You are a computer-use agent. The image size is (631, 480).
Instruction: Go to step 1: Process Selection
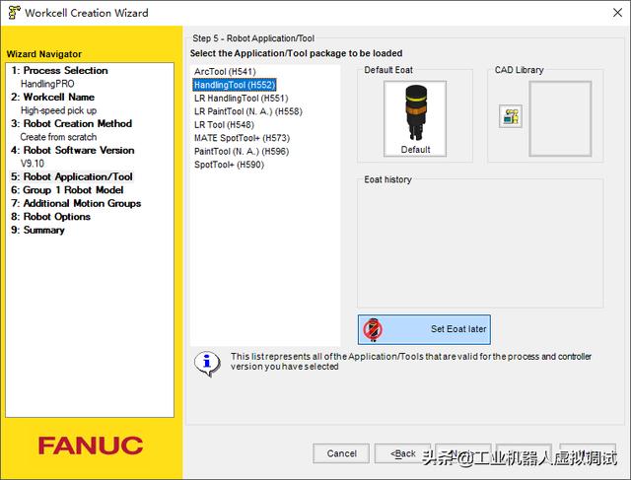tap(59, 70)
